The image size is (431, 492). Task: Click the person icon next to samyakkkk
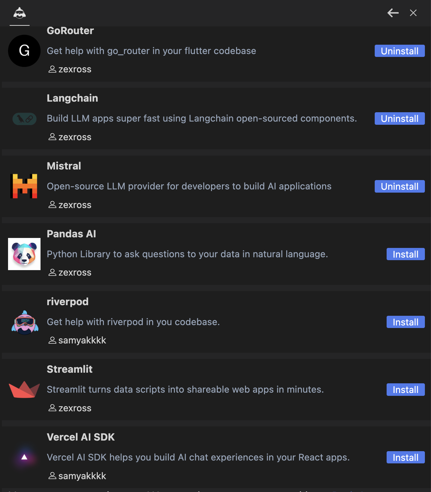click(52, 340)
